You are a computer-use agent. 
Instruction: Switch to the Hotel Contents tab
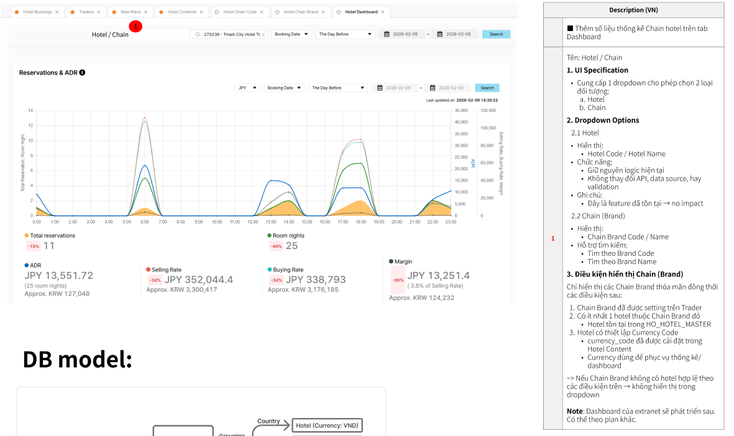pos(181,12)
